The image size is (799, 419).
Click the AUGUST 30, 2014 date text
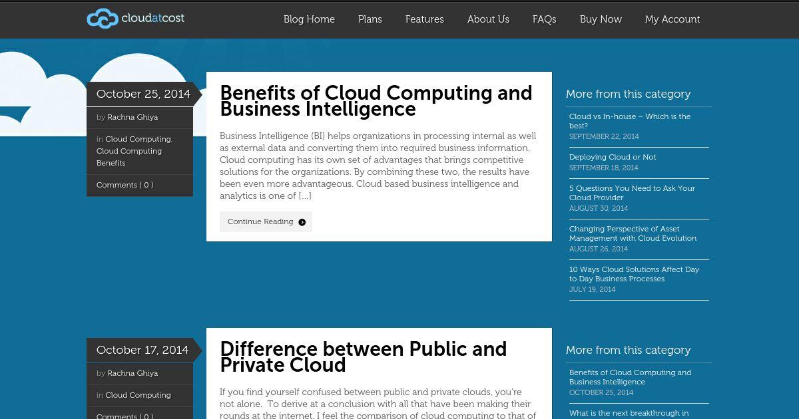pos(599,208)
